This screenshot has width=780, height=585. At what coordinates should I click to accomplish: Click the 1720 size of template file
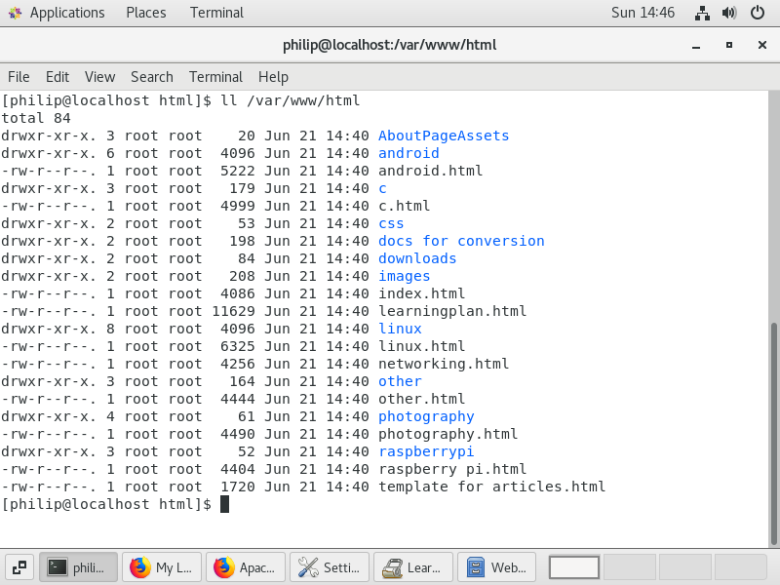(238, 487)
